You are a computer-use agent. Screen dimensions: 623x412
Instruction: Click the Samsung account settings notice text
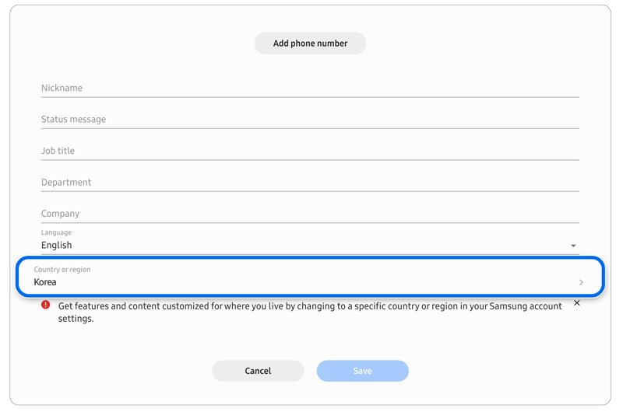pyautogui.click(x=310, y=312)
